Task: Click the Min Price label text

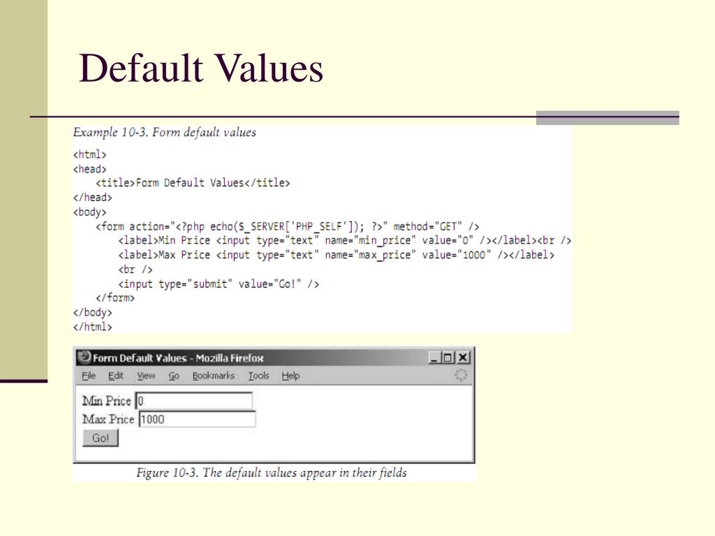Action: (106, 401)
